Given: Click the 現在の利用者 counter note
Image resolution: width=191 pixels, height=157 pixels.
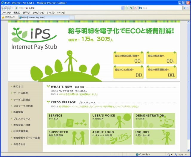Looking at the screenshot, I should coord(161,58).
